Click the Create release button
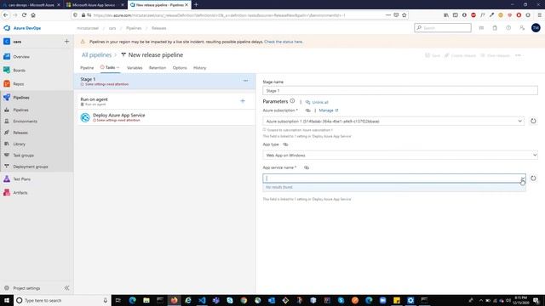The height and width of the screenshot is (306, 545). (x=460, y=55)
